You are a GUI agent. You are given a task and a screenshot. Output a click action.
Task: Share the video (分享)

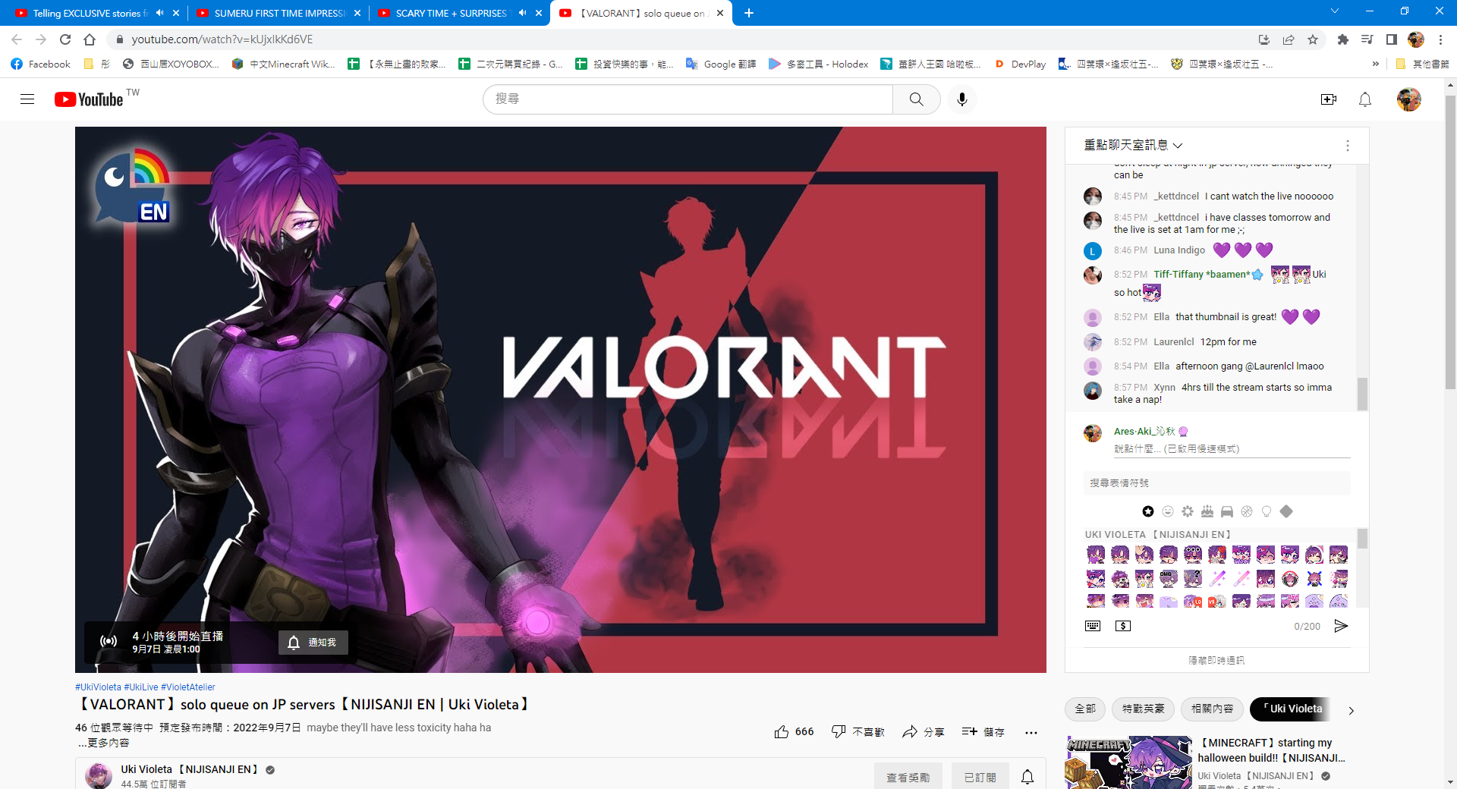click(x=923, y=732)
